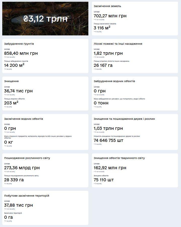Click the 74 646 755 шт trees count

108,140
